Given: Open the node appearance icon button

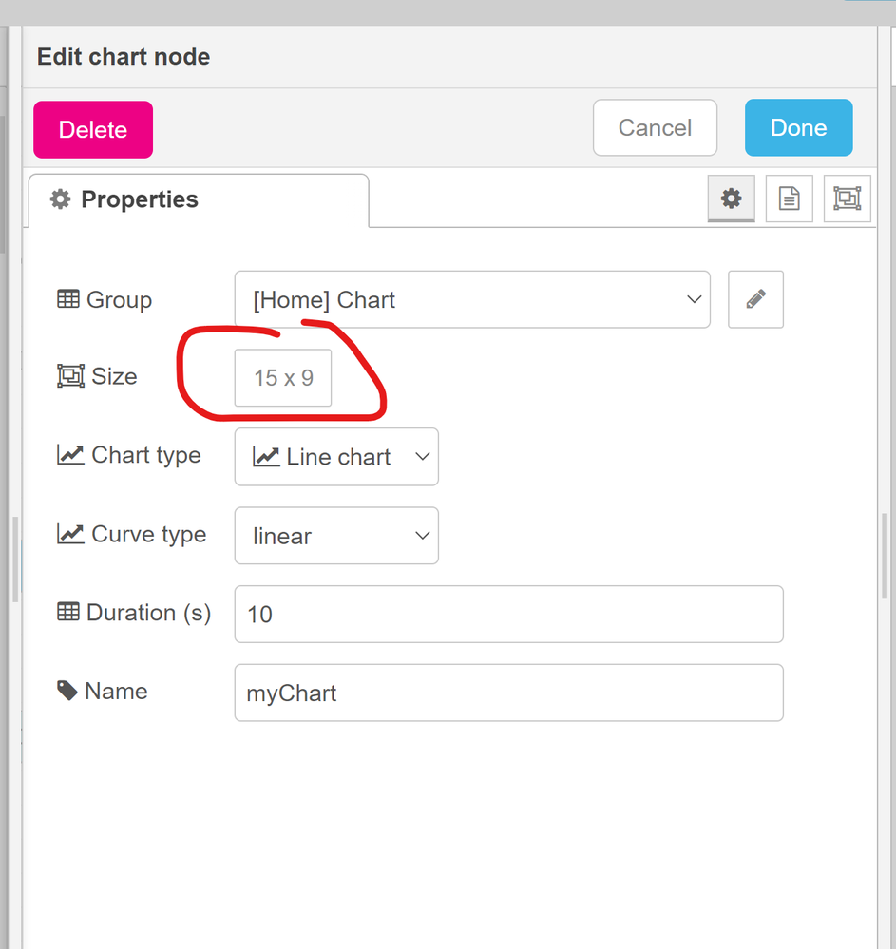Looking at the screenshot, I should [848, 199].
